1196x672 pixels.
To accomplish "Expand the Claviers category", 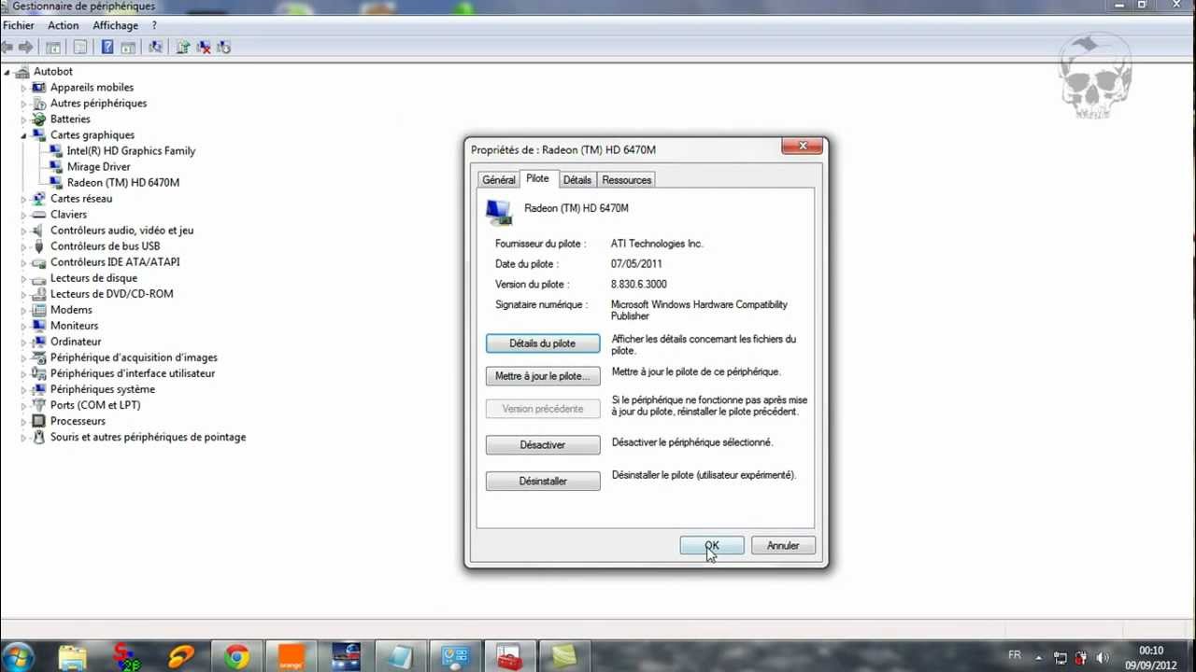I will (x=23, y=215).
